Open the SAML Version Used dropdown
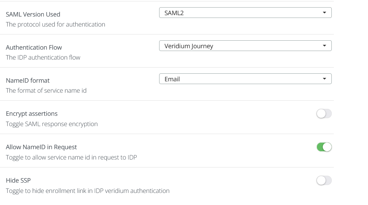 (x=245, y=12)
